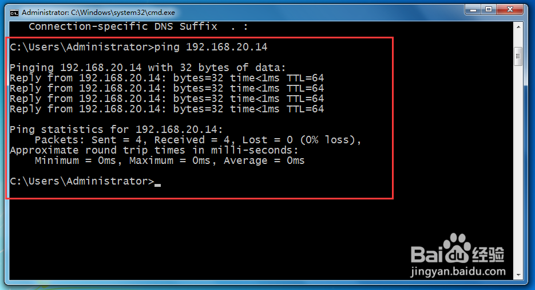535x290 pixels.
Task: Click the scrollbar up arrow
Action: [518, 26]
